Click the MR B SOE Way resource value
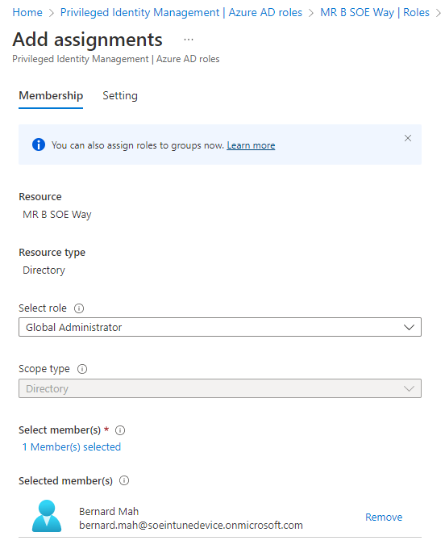Image resolution: width=445 pixels, height=549 pixels. pos(57,214)
